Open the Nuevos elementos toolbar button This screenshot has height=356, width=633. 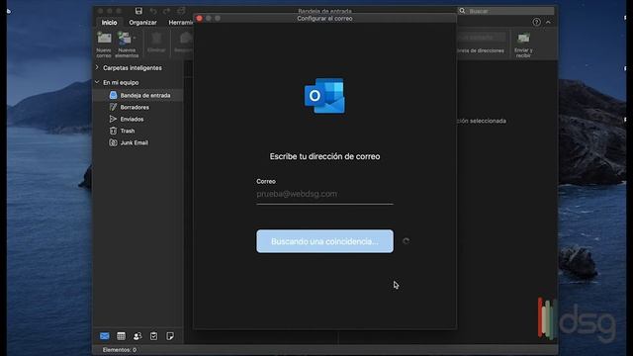(127, 44)
